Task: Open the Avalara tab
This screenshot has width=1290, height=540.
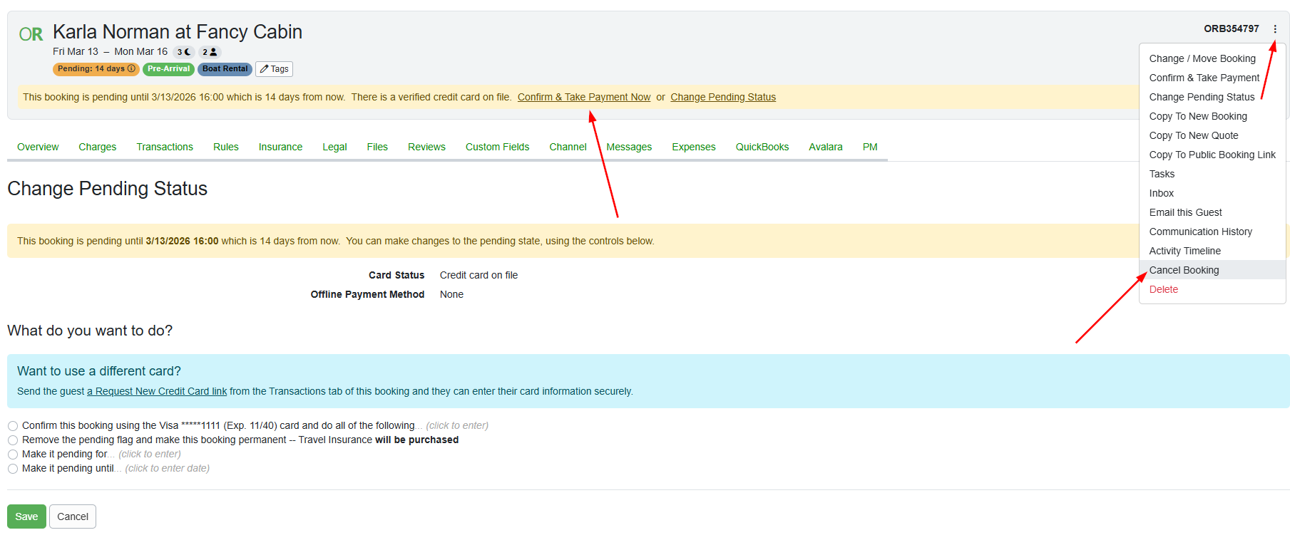Action: pos(826,147)
